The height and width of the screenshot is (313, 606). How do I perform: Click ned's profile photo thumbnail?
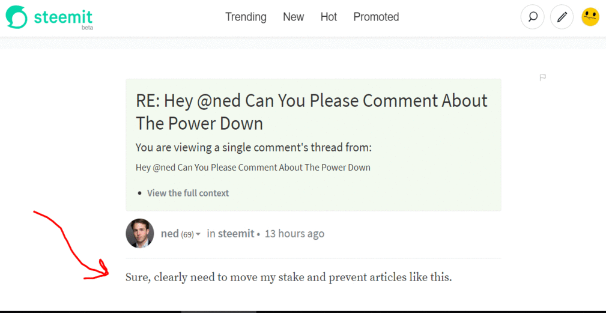click(x=140, y=233)
